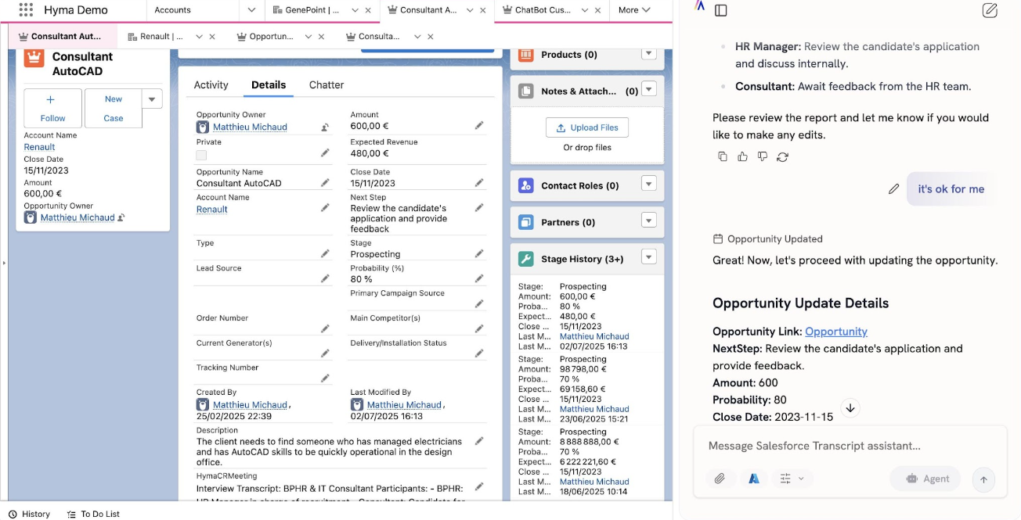1021x520 pixels.
Task: Change owner icon beside Opportunity Owner in Details
Action: pyautogui.click(x=325, y=127)
